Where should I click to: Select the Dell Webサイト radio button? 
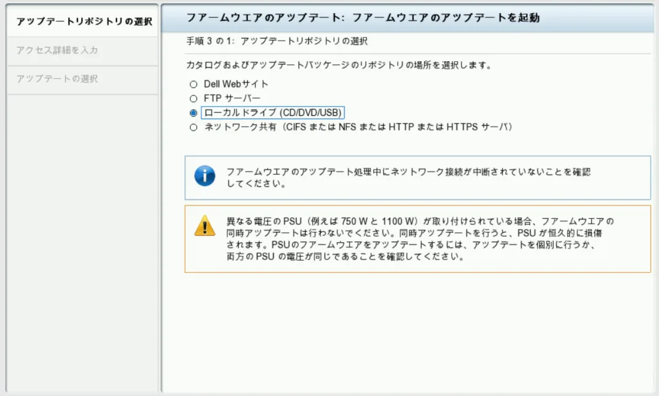pyautogui.click(x=193, y=84)
